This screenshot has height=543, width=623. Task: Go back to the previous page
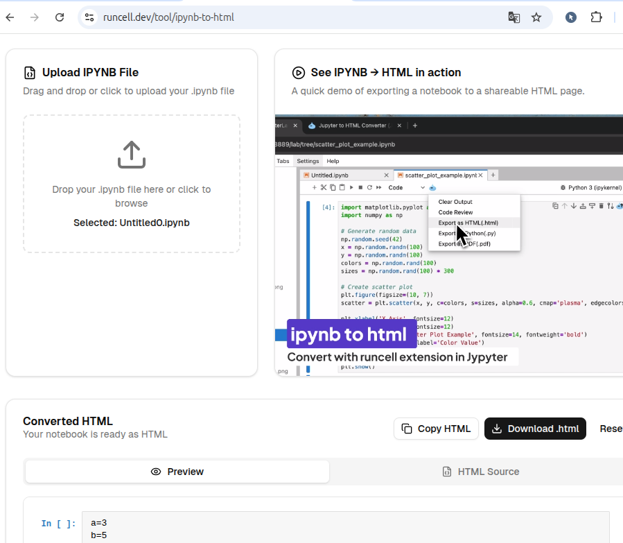10,17
